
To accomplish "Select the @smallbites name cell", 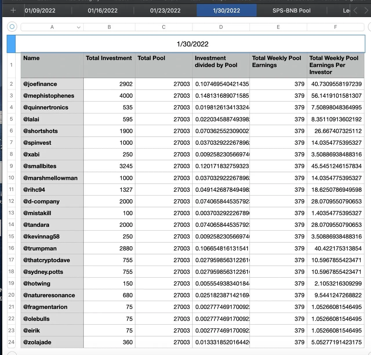I will 52,166.
